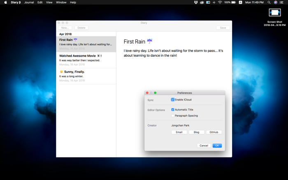Open the Journal menu

click(29, 2)
